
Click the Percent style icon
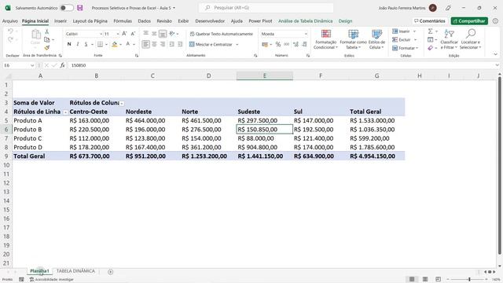pyautogui.click(x=277, y=44)
